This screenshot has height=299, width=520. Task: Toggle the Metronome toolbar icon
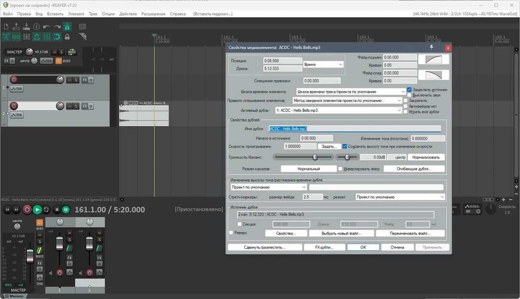tap(67, 26)
